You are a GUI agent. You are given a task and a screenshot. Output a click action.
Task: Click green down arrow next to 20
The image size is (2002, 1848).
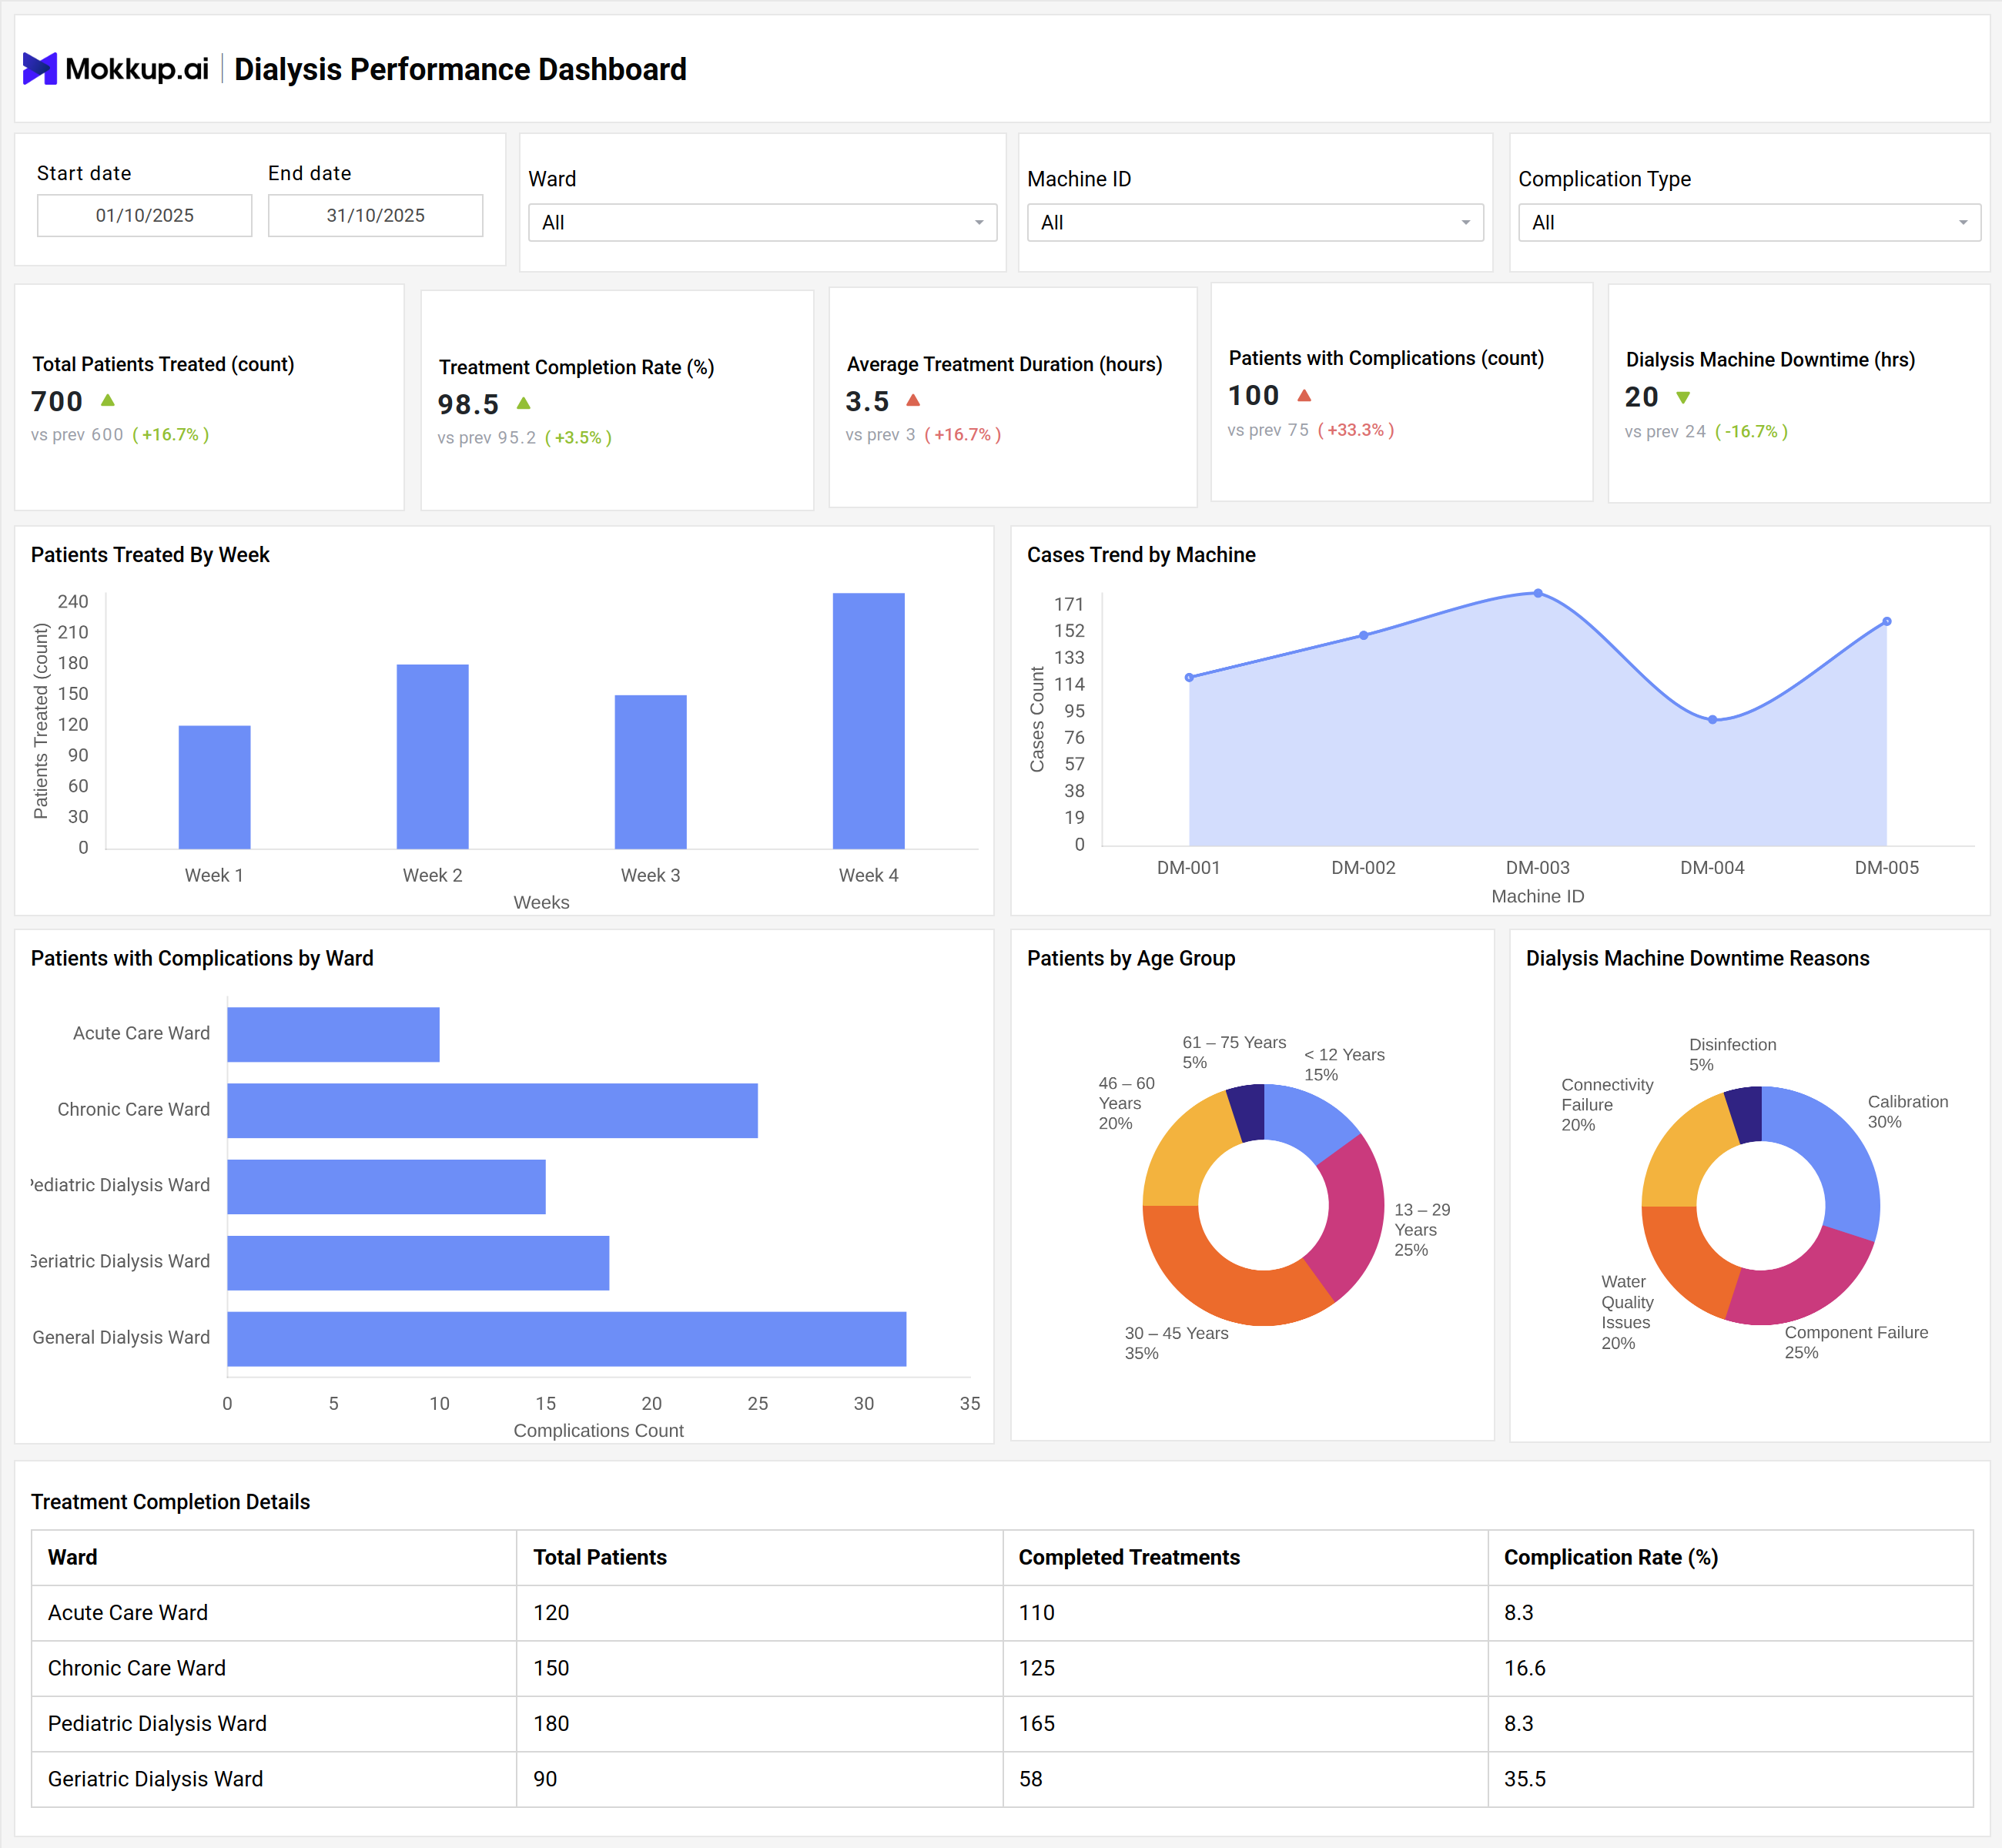tap(1683, 397)
